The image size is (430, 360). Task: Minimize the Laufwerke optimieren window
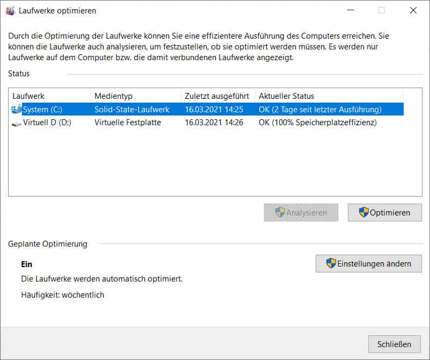coord(351,10)
